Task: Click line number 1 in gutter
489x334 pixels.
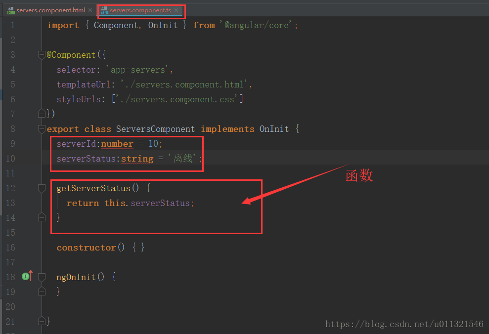Action: coord(13,25)
